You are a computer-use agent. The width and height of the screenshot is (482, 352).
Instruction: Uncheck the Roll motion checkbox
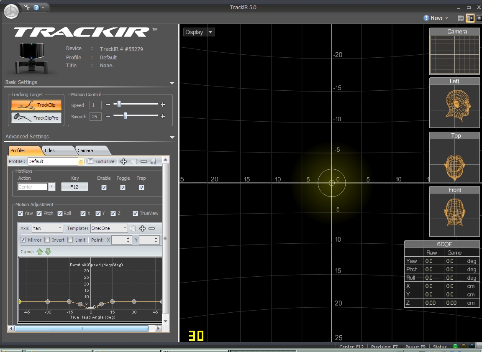coord(60,213)
